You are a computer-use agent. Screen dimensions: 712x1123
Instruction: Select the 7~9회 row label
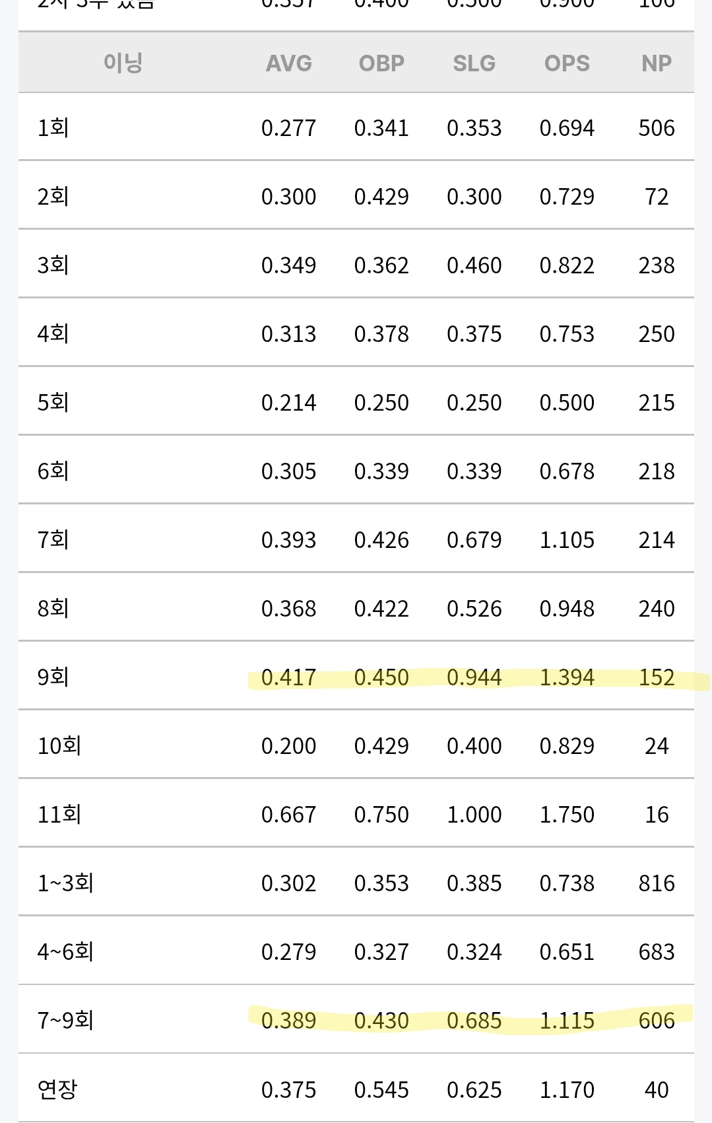click(65, 1020)
